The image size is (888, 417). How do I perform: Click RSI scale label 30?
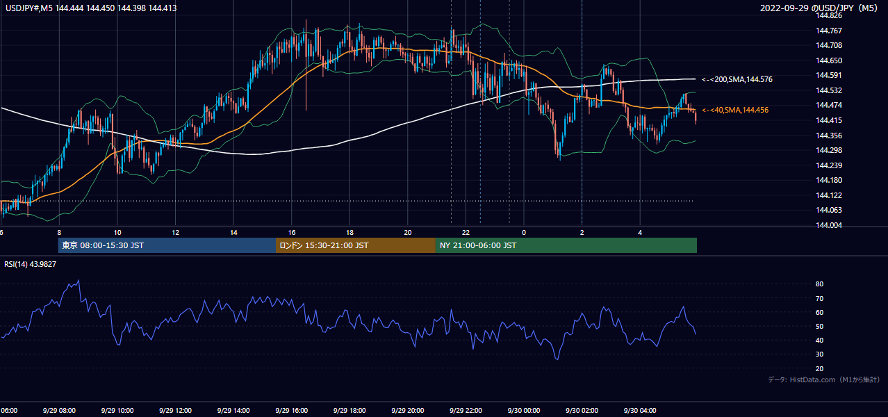[820, 354]
